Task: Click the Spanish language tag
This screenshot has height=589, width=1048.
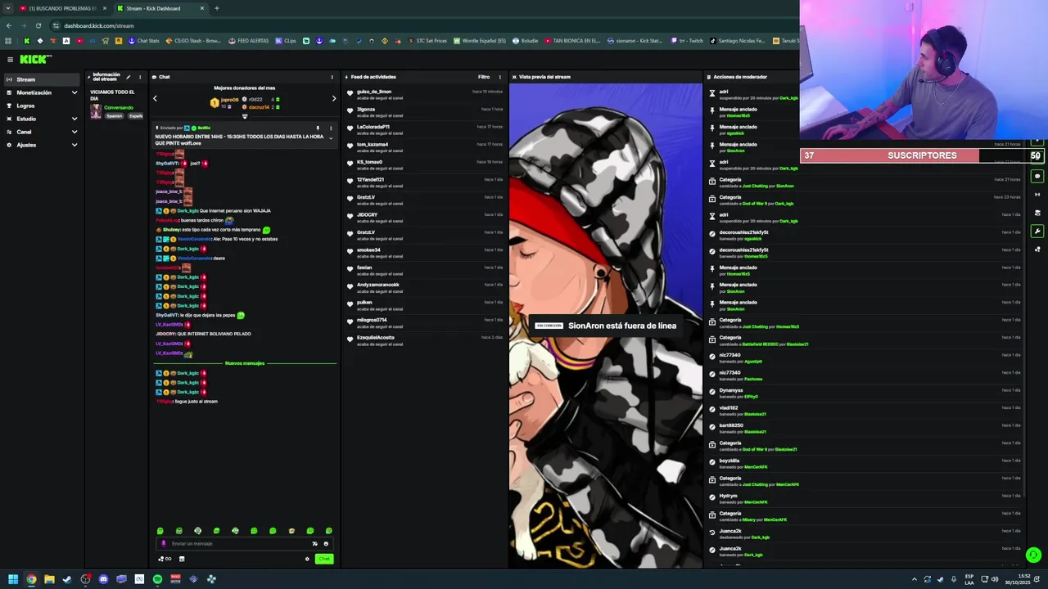Action: coord(114,116)
